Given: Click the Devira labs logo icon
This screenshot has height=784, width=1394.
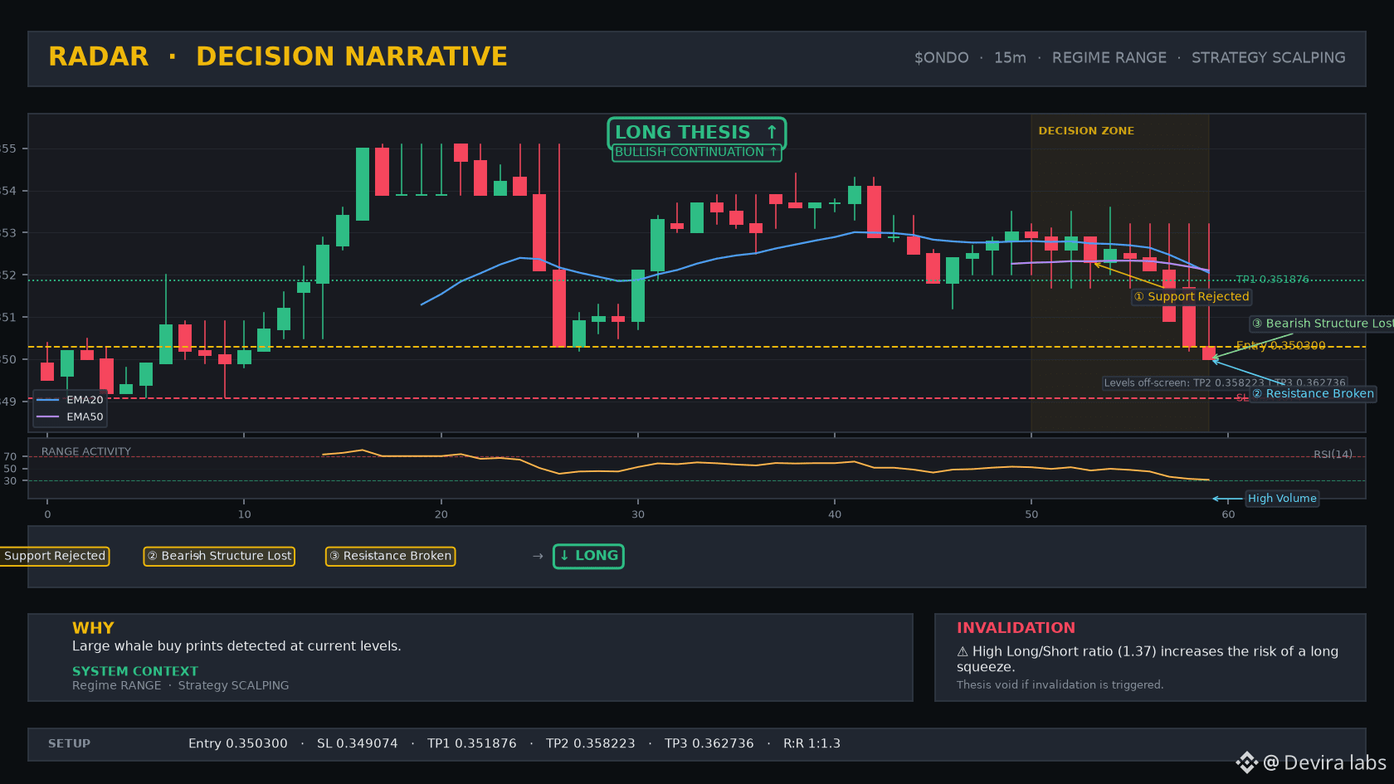Looking at the screenshot, I should click(1246, 762).
